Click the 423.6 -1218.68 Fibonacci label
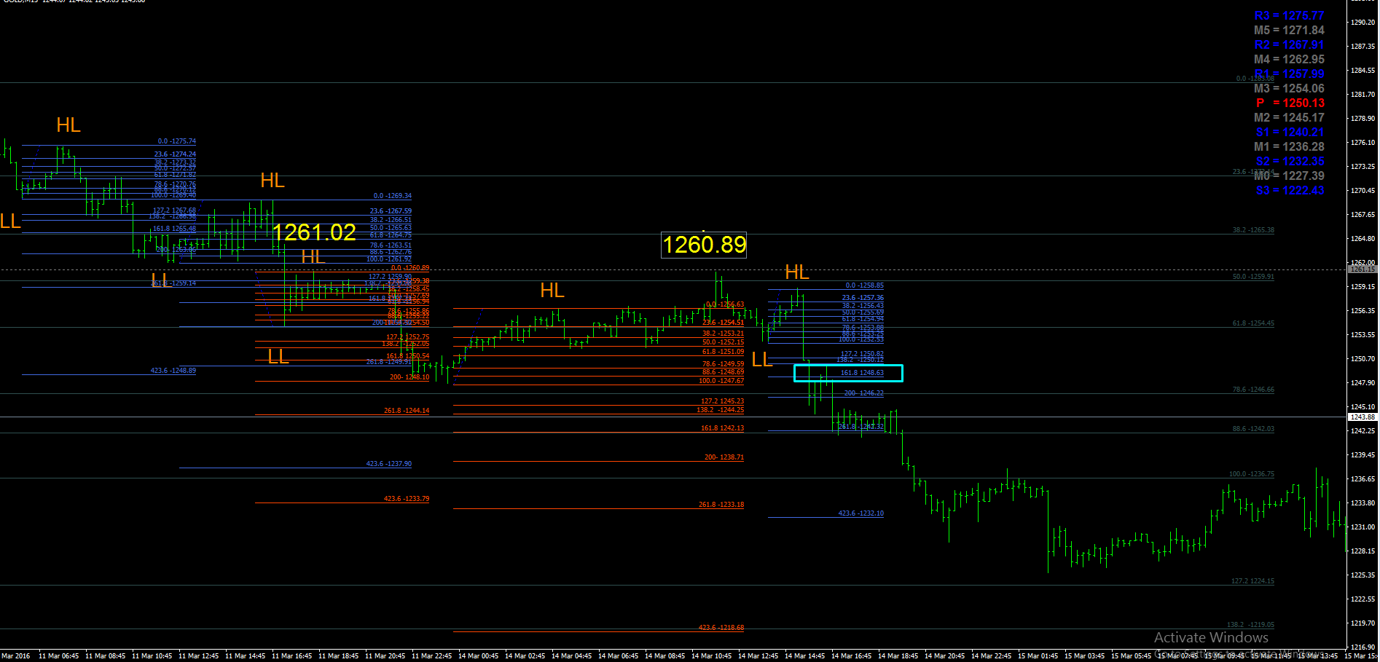Image resolution: width=1380 pixels, height=662 pixels. tap(721, 628)
